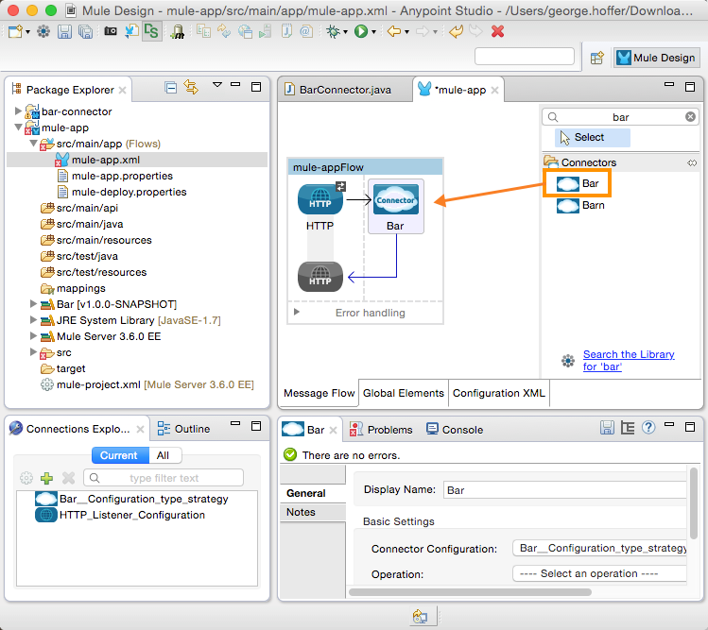Switch to the Configuration XML tab

(x=496, y=393)
